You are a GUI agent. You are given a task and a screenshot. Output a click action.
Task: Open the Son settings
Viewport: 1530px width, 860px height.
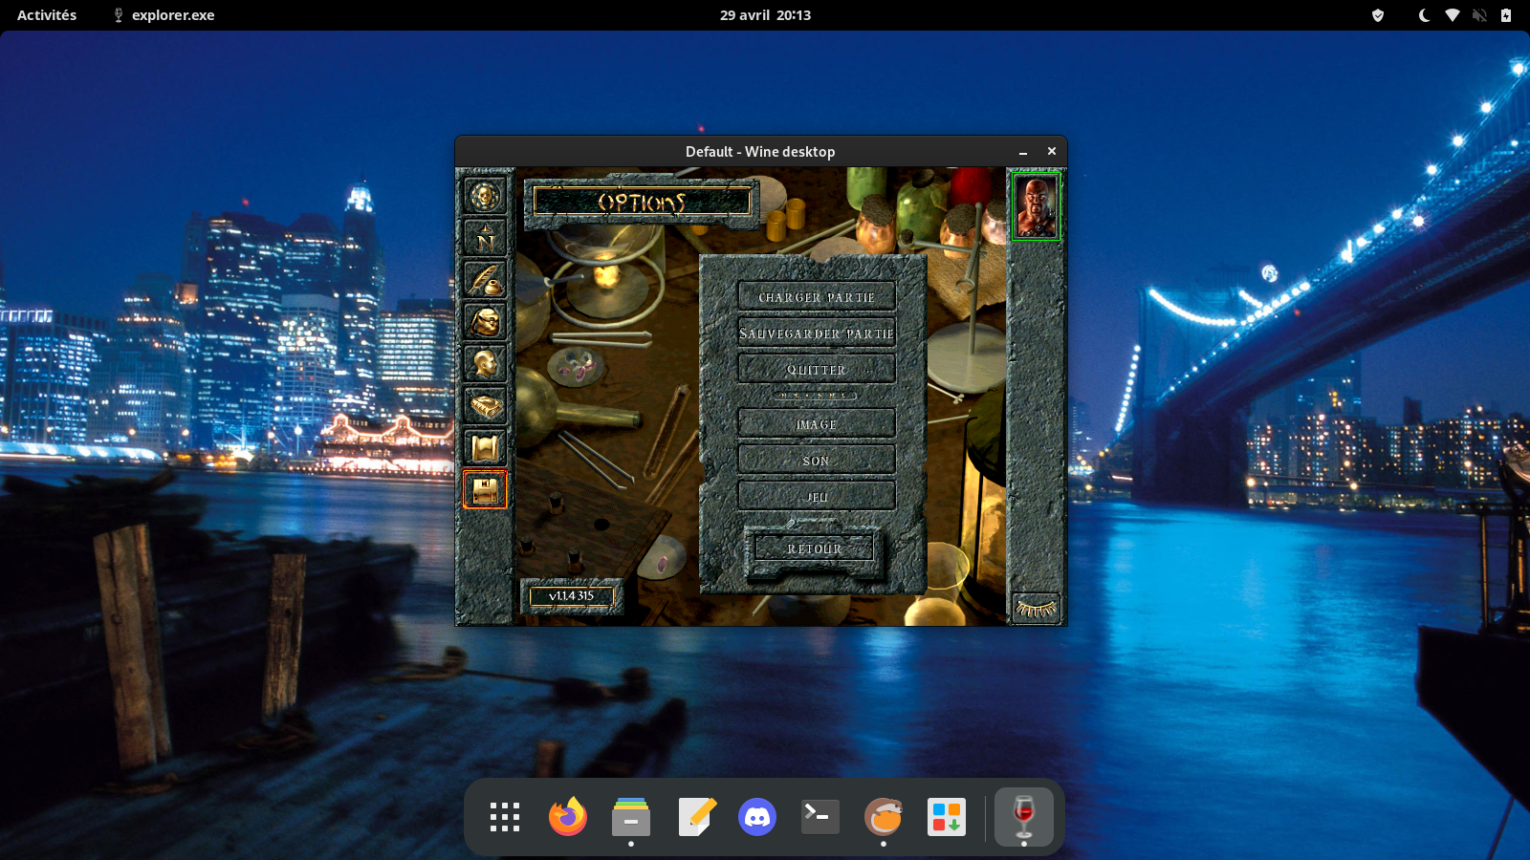(817, 461)
